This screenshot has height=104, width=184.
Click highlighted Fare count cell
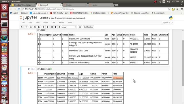[x=118, y=78]
